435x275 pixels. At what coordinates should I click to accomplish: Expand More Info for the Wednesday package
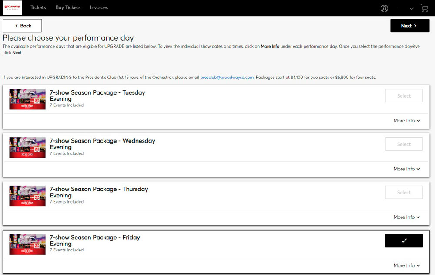click(x=407, y=169)
